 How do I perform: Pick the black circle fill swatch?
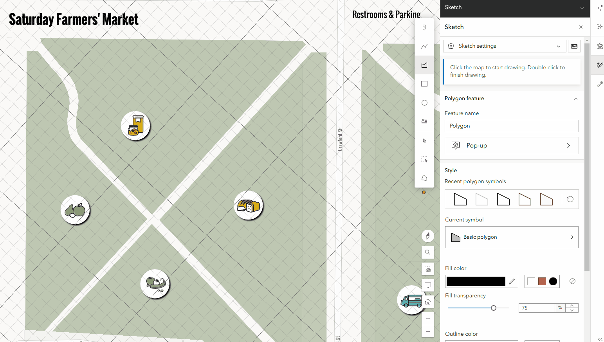click(x=553, y=281)
